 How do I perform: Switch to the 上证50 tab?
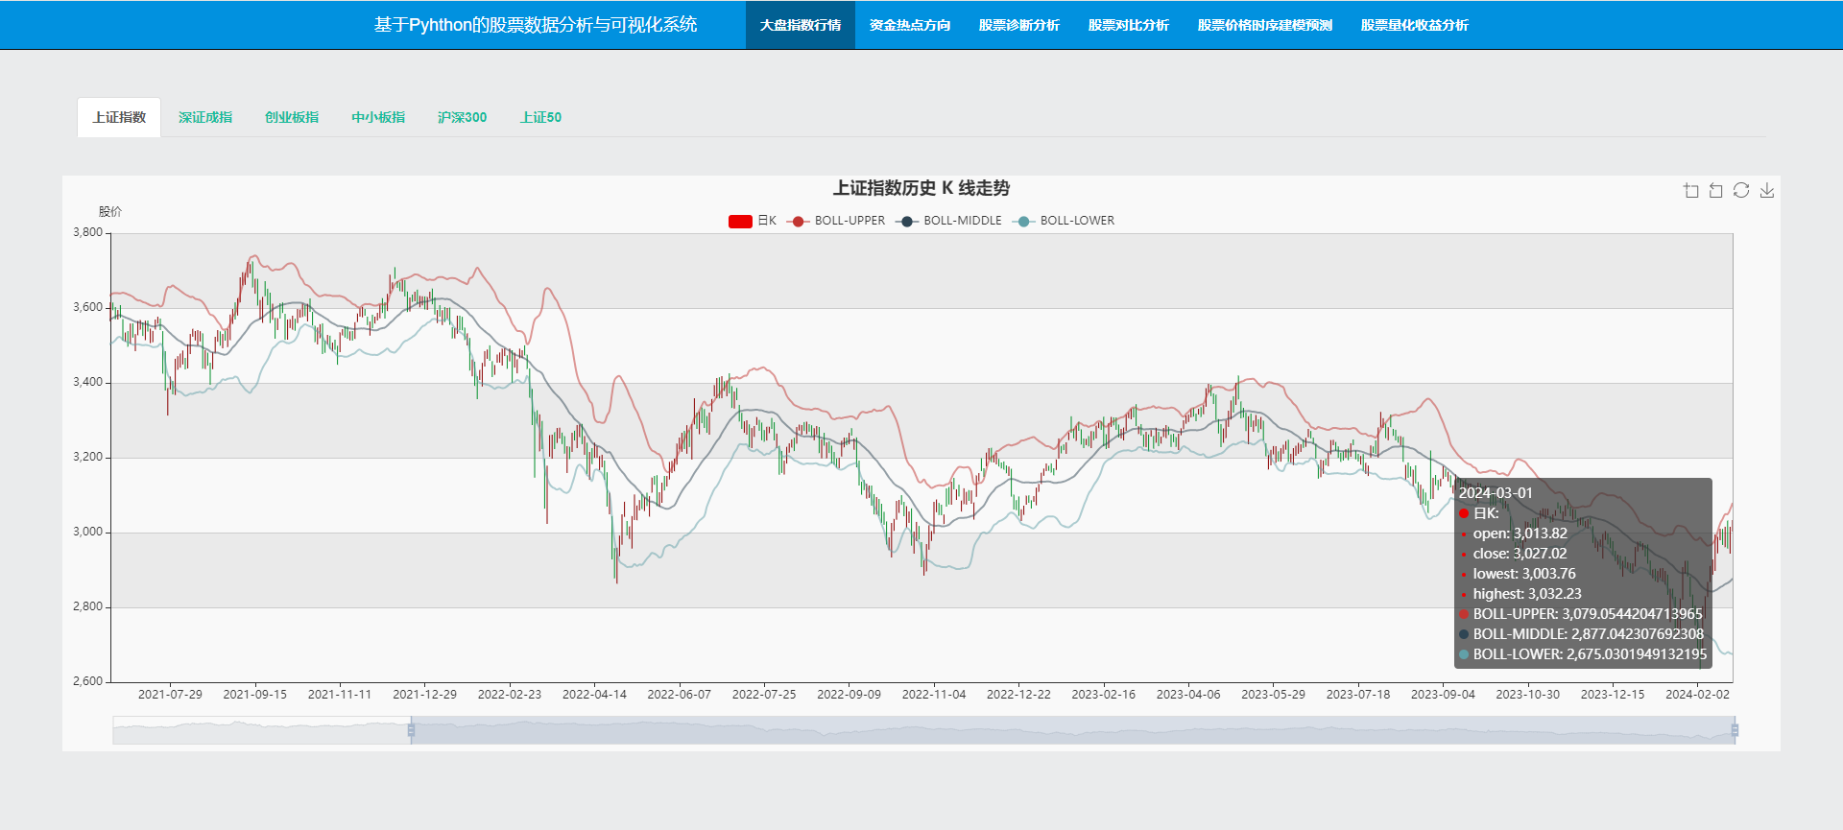tap(541, 117)
